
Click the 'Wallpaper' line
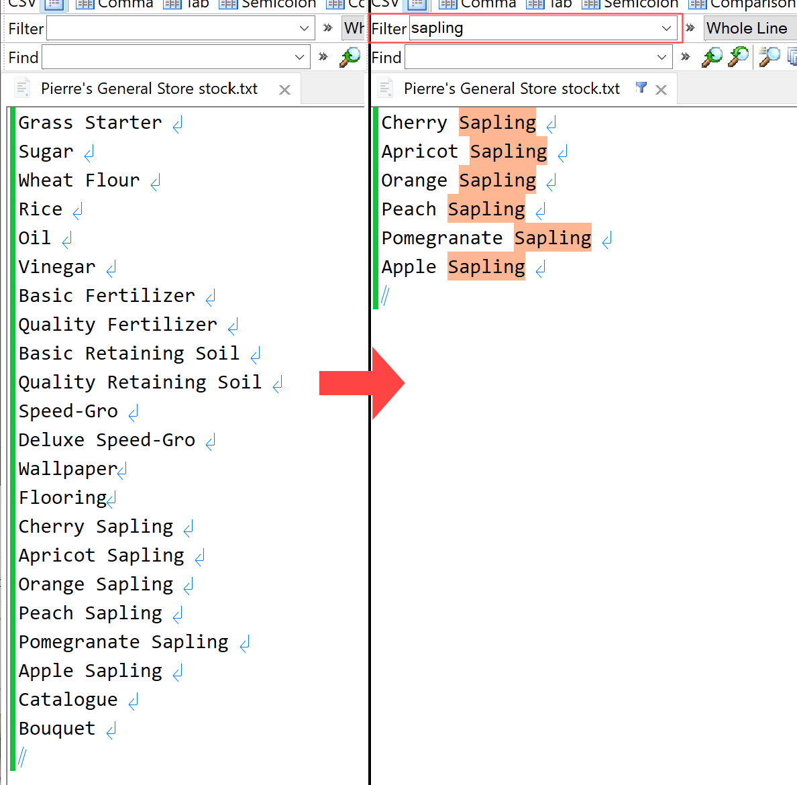point(68,469)
